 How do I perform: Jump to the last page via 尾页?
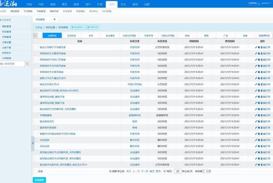152,171
